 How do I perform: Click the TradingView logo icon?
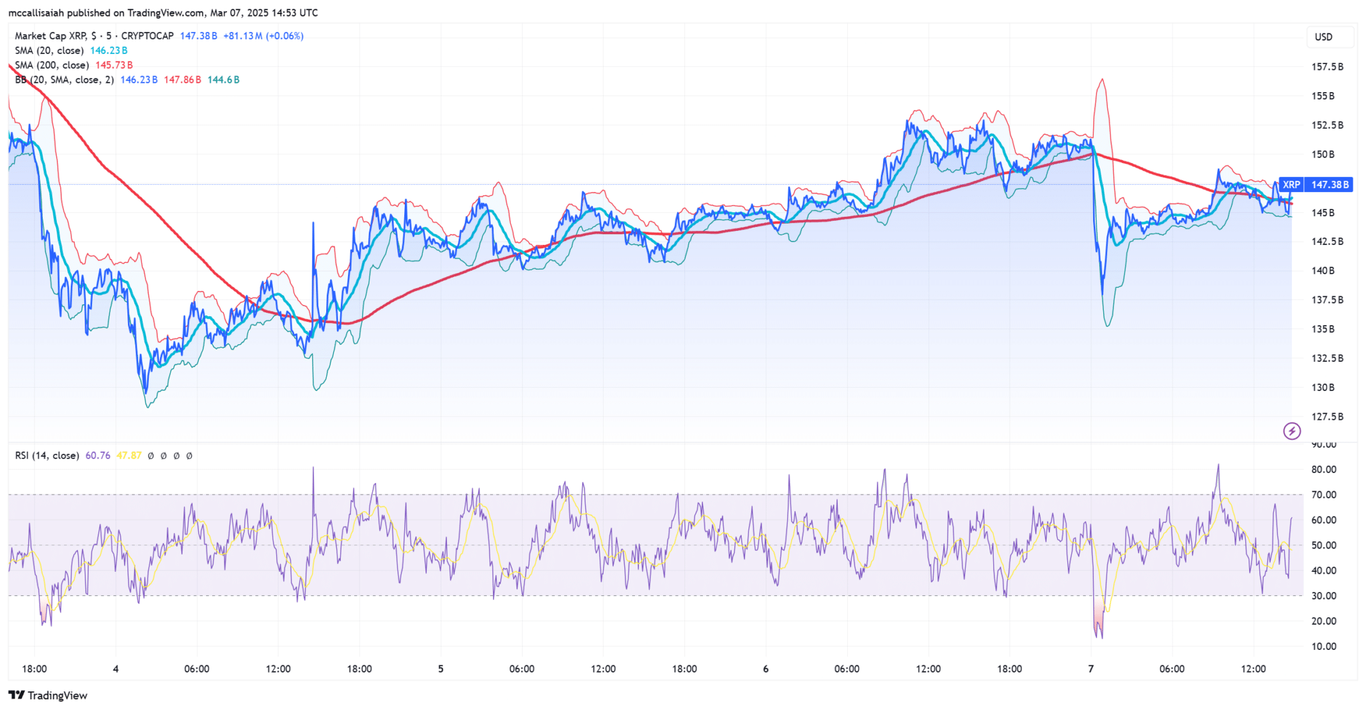16,695
